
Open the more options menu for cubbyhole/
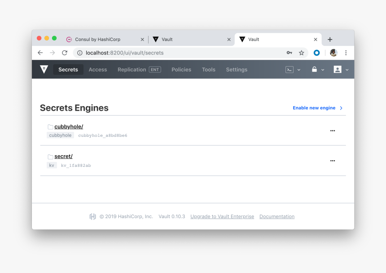pos(333,131)
